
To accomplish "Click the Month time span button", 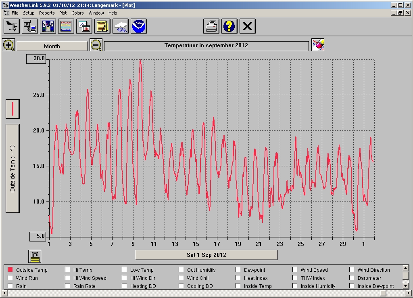I will tap(52, 46).
